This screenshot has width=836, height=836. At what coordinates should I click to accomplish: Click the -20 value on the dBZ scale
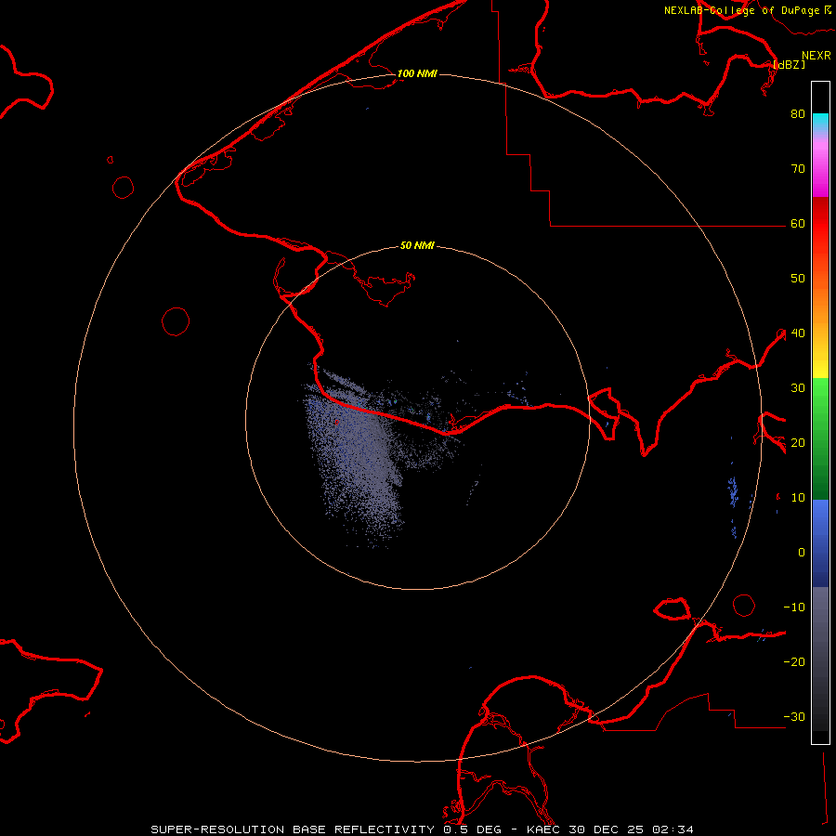point(794,662)
